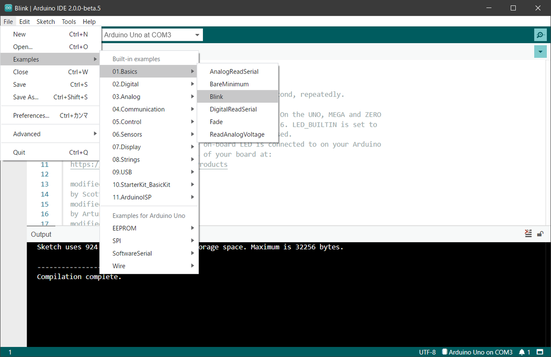Expand the 07.Display submenu

pos(149,147)
